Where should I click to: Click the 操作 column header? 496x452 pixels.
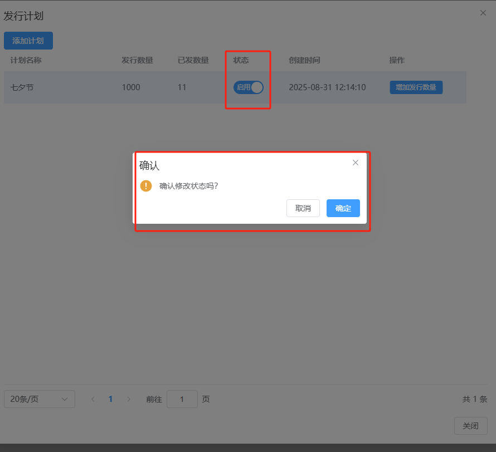pos(397,60)
